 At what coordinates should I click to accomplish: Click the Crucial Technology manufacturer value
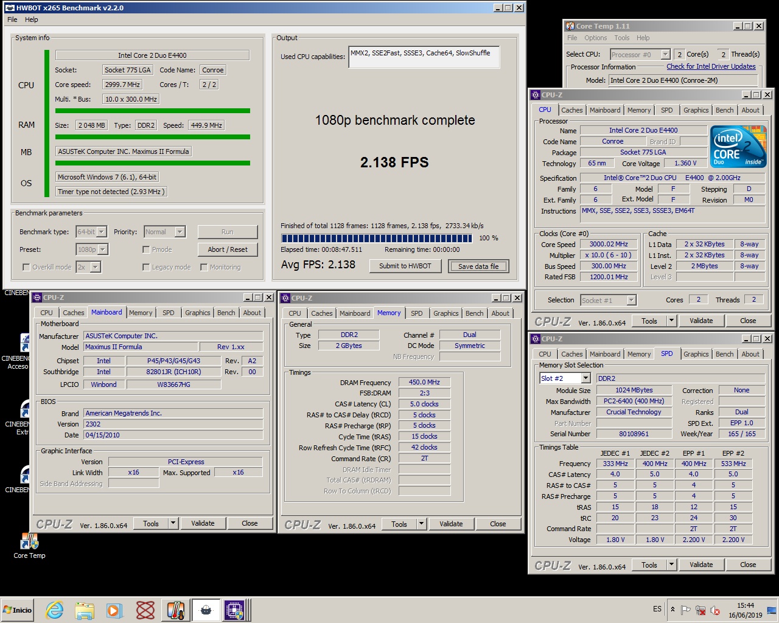coord(634,412)
